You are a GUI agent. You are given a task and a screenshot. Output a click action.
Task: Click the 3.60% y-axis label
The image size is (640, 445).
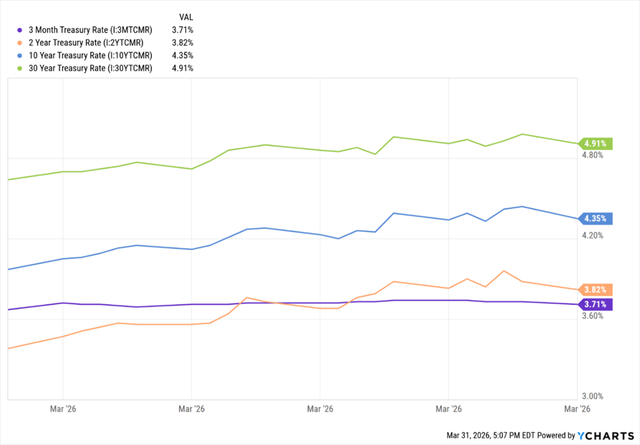tap(593, 316)
